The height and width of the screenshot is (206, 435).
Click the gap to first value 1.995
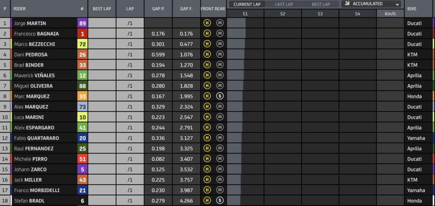[186, 96]
